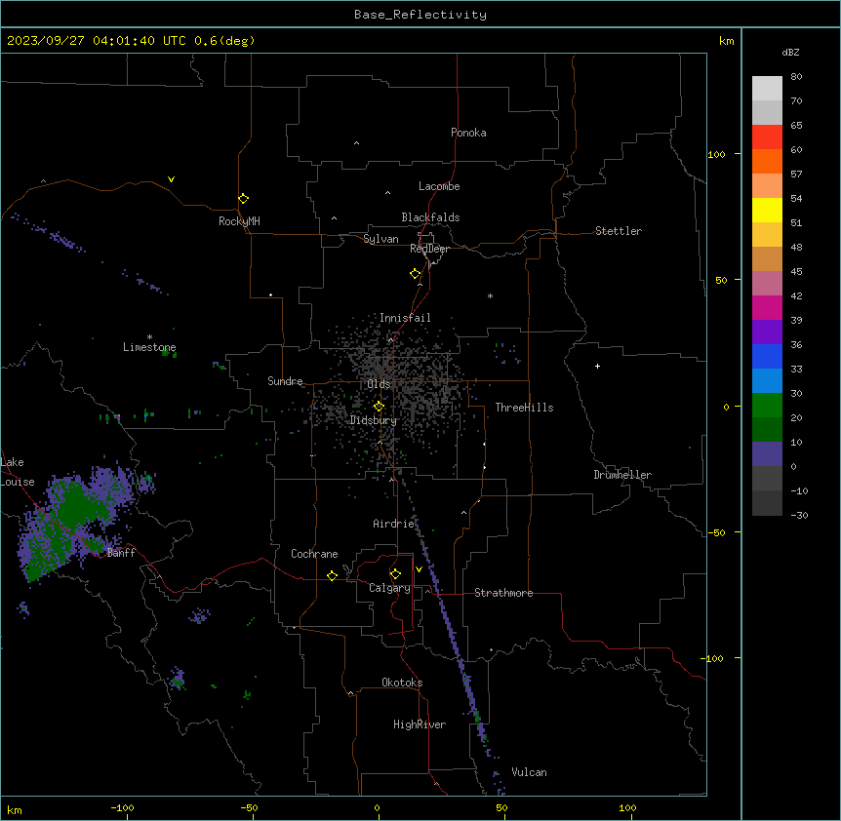
Task: Select the bright green 30 dBZ legend swatch
Action: click(x=767, y=406)
